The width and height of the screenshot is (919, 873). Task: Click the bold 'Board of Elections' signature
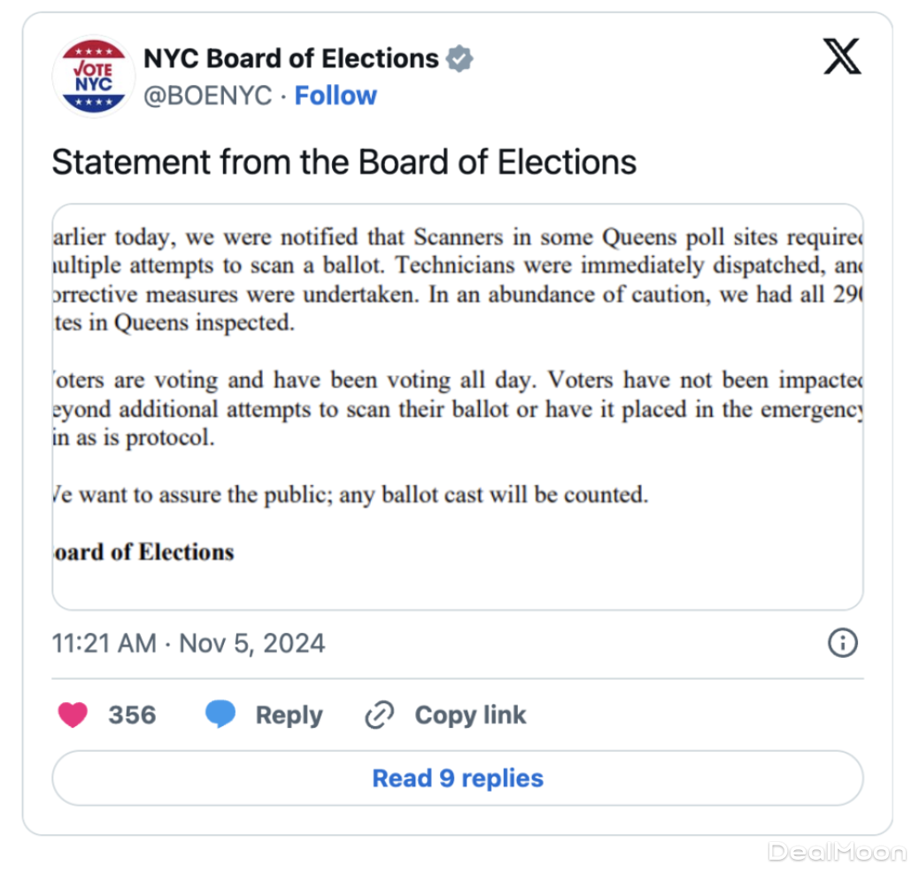[143, 552]
